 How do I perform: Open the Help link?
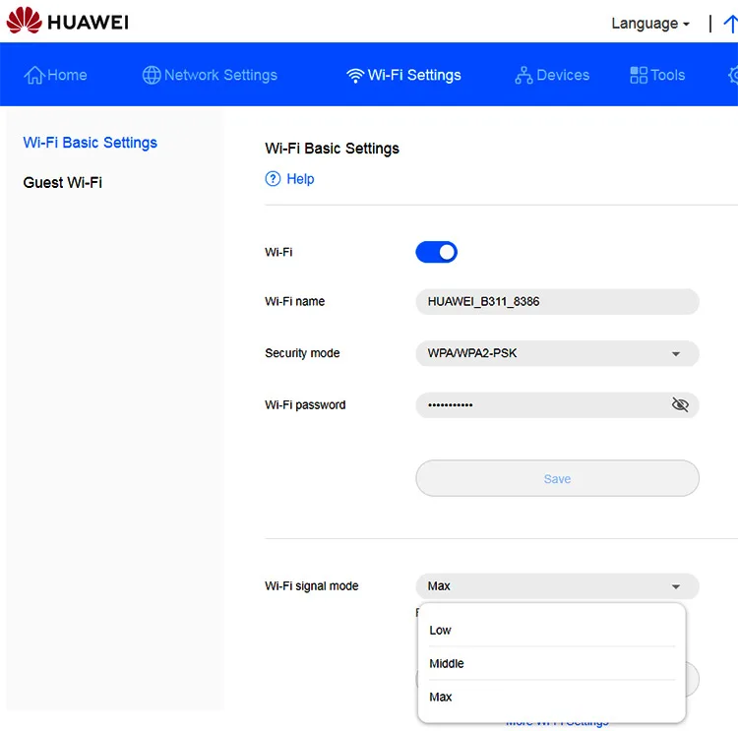[300, 179]
